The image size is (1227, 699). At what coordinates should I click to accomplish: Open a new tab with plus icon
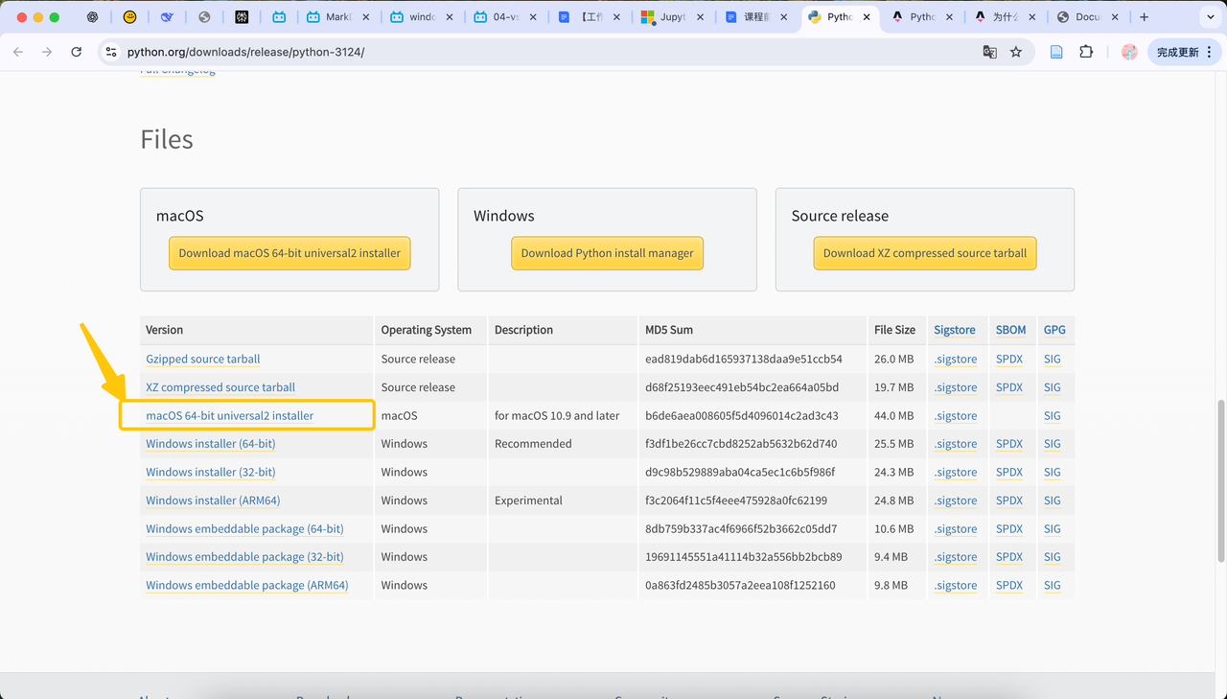(x=1144, y=17)
